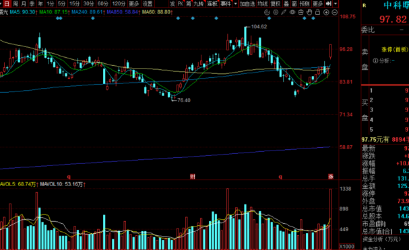409x250 pixels.
Task: Switch to the daily (日) K-line period
Action: (x=7, y=3)
